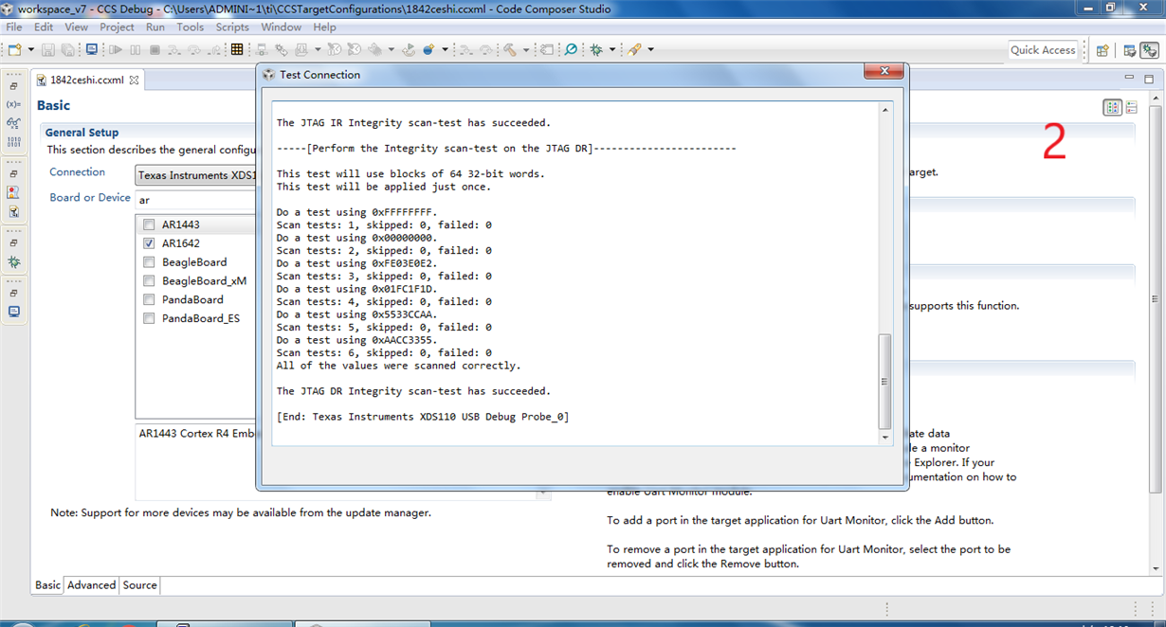1166x627 pixels.
Task: Click the green circular Ø icon in toolbar
Action: [x=571, y=49]
